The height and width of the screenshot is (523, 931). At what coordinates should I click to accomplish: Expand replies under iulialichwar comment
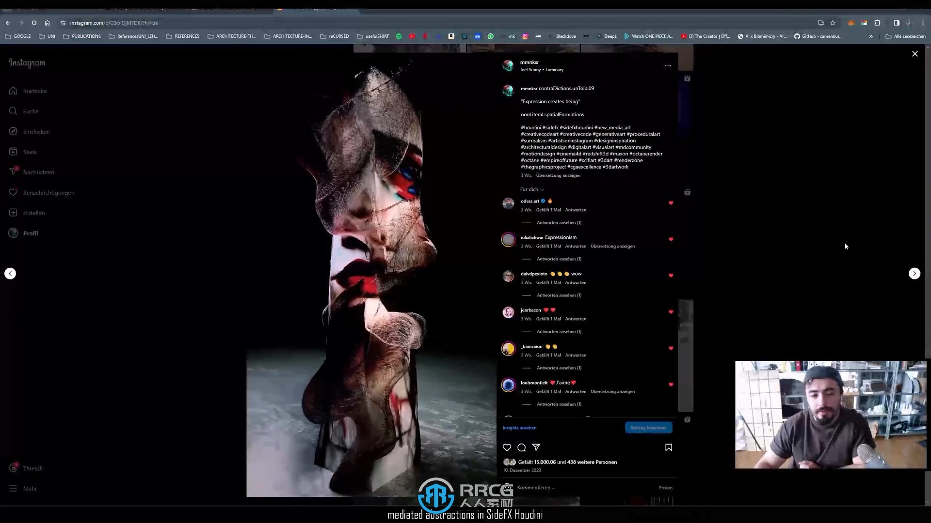559,259
